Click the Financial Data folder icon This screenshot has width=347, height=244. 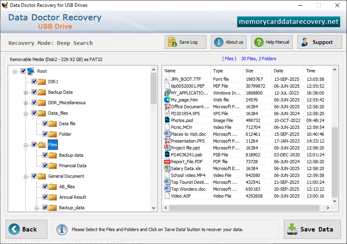53,166
